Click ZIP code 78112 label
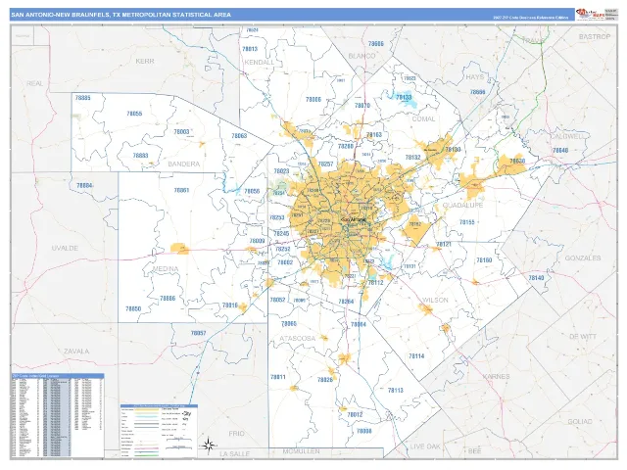The width and height of the screenshot is (627, 470). coord(375,283)
